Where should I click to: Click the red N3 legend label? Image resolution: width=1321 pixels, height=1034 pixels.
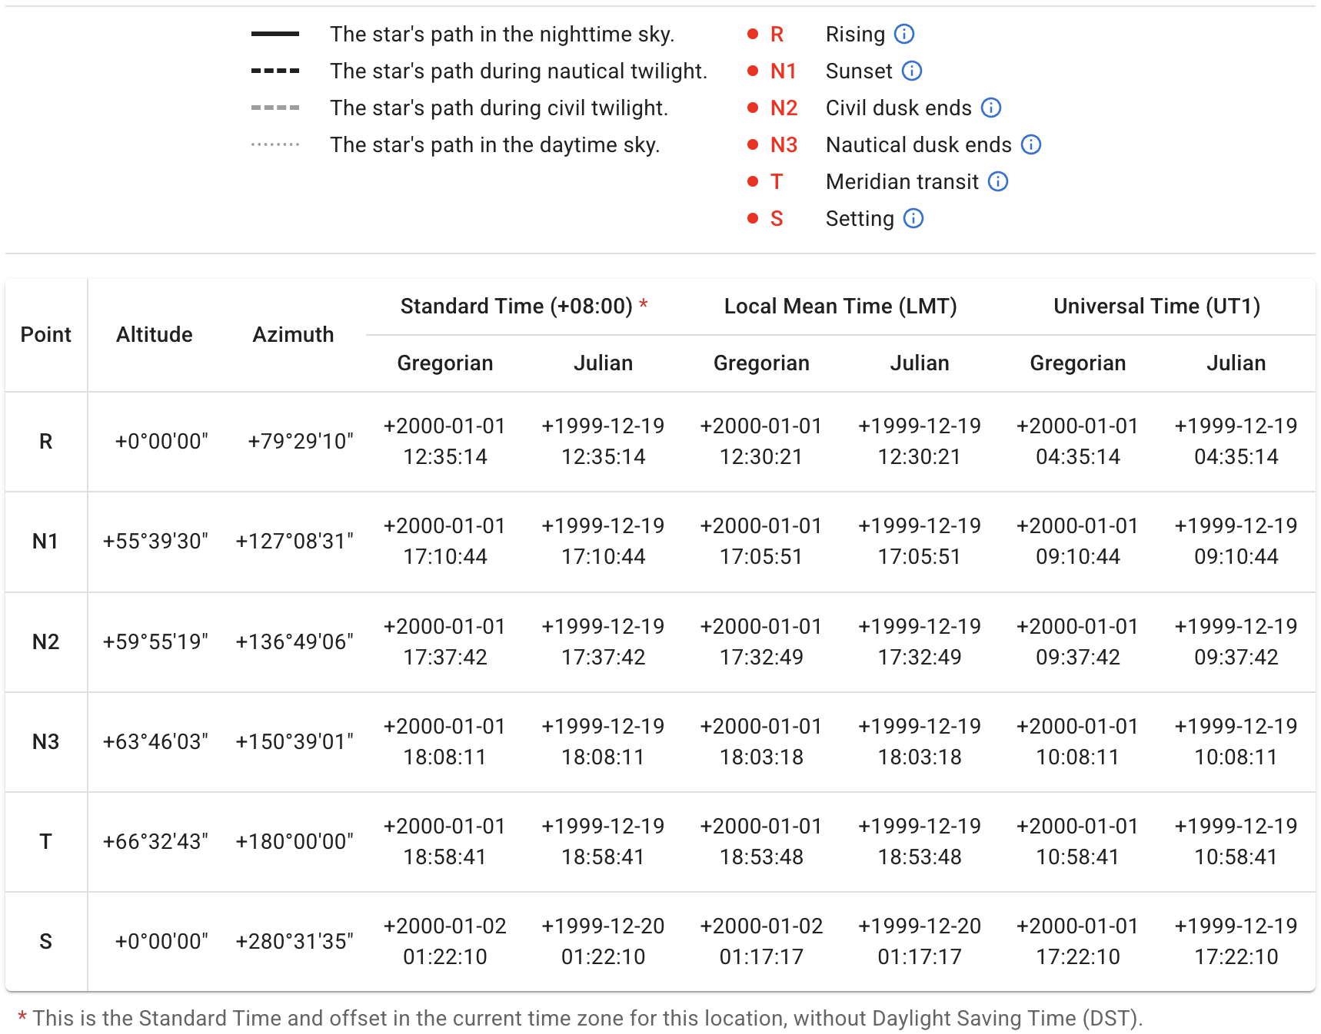[x=784, y=144]
